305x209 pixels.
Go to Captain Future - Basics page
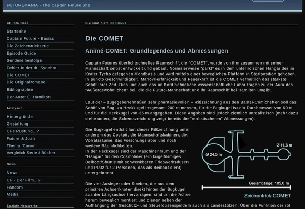click(x=31, y=38)
